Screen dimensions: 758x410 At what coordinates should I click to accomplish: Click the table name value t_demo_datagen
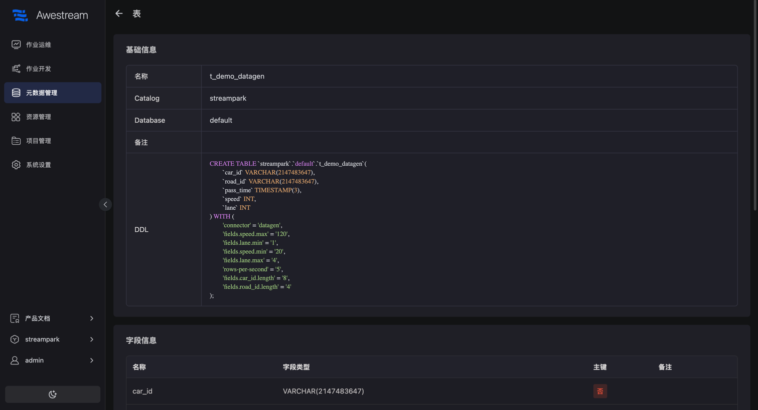[237, 76]
